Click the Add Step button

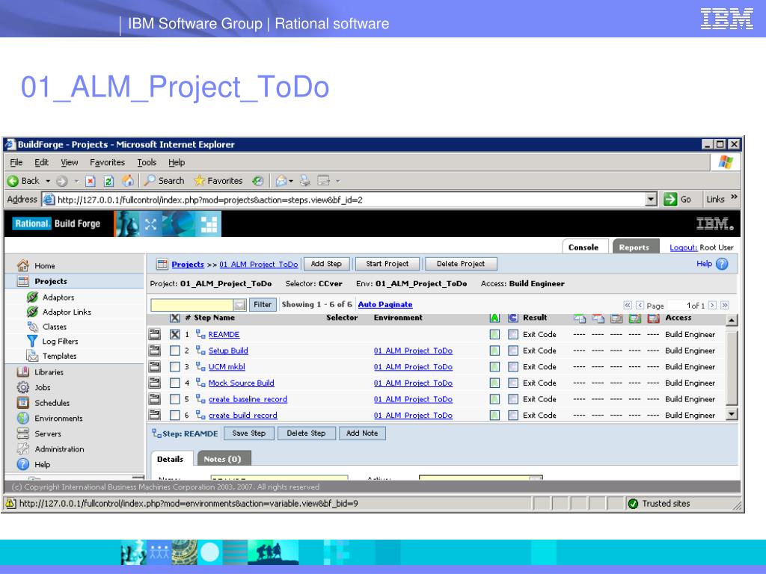coord(326,264)
